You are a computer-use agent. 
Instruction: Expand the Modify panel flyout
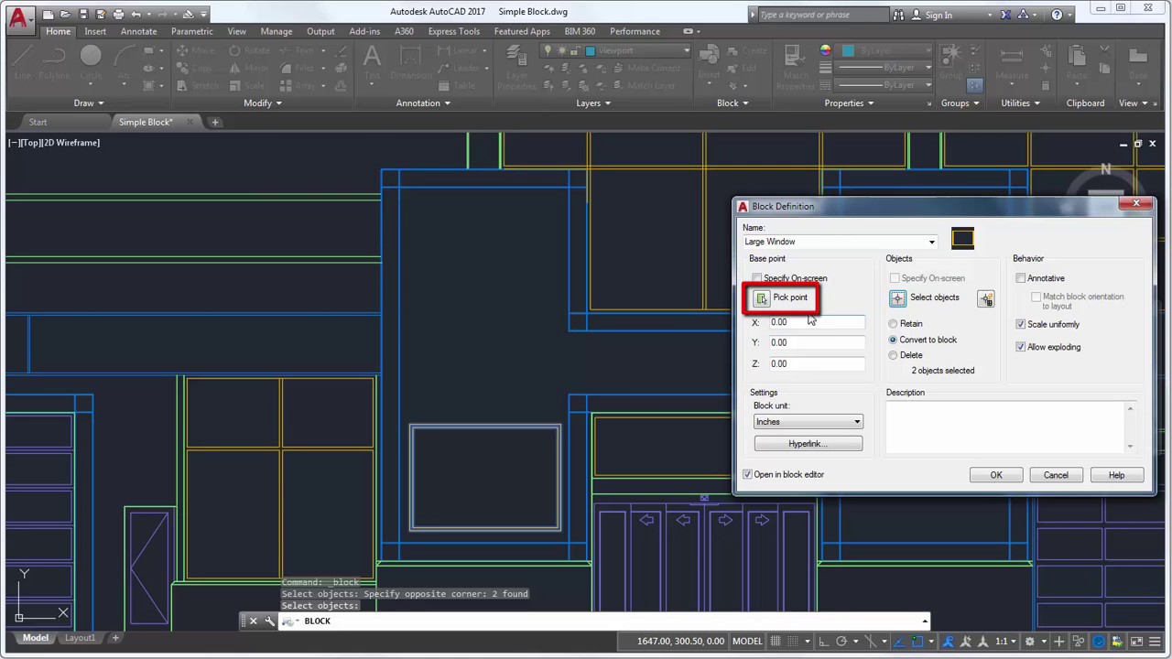[x=262, y=103]
